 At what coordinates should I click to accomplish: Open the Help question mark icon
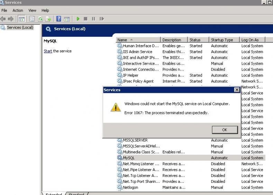tap(59, 19)
